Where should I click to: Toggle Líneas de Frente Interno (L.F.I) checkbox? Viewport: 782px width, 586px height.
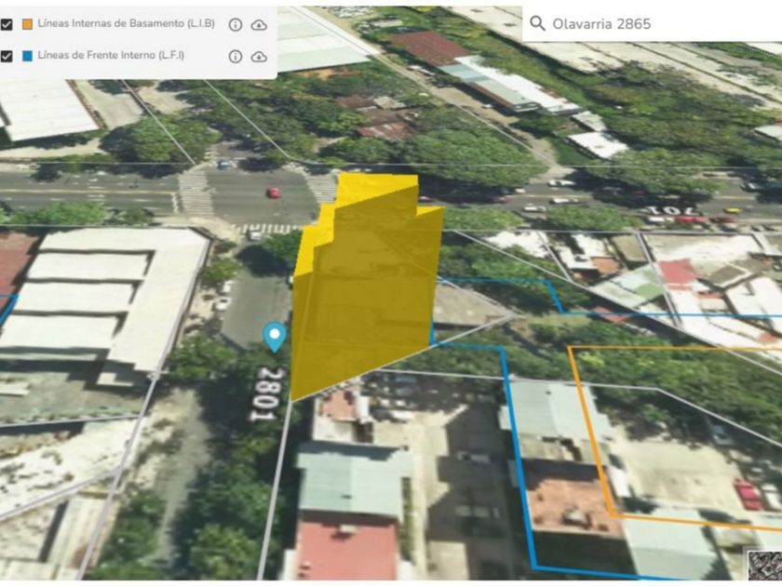tap(7, 57)
